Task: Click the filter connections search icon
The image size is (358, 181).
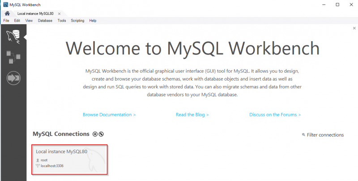Action: click(x=304, y=135)
